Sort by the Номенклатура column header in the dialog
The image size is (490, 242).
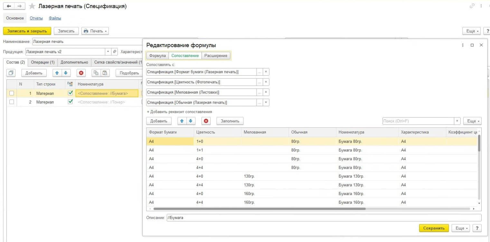click(367, 132)
